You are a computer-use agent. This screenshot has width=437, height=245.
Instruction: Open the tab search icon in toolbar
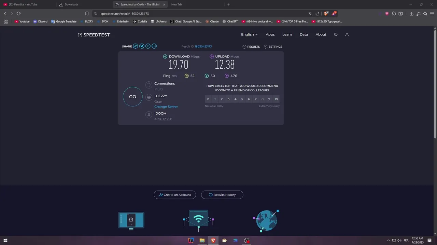[400, 14]
